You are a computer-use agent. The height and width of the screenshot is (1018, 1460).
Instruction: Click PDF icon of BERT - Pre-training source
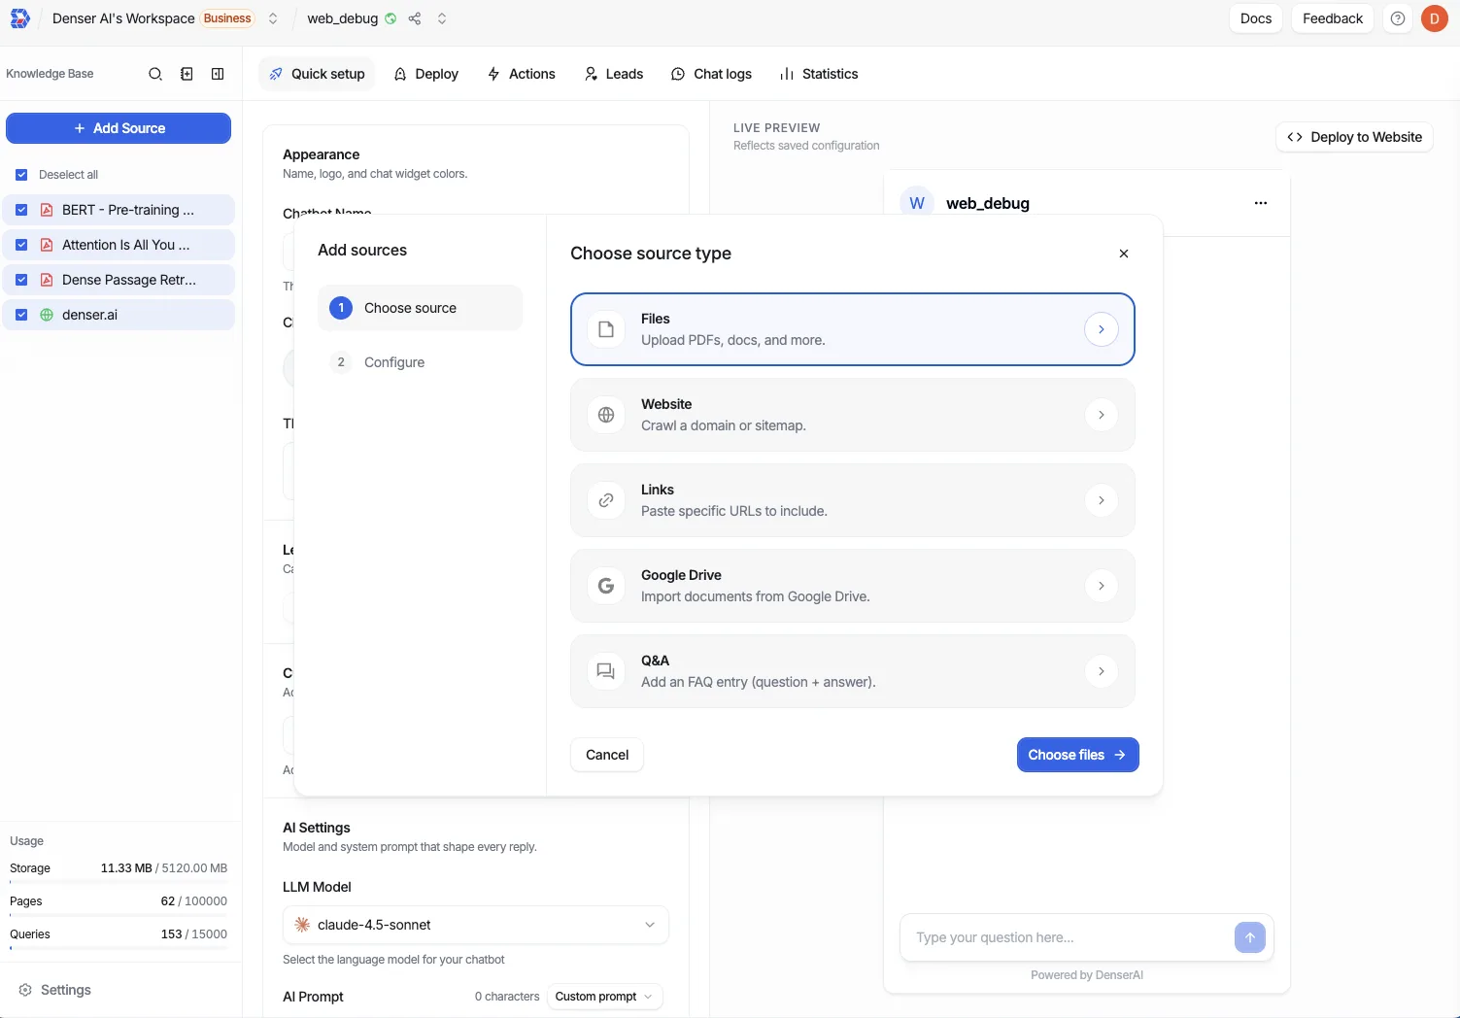click(x=47, y=210)
